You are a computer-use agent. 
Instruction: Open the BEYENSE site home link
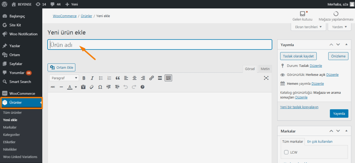pos(21,4)
